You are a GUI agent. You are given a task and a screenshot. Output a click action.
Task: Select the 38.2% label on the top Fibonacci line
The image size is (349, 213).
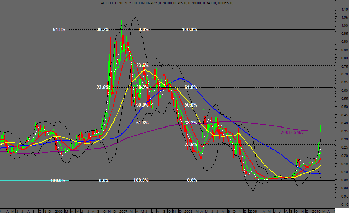pyautogui.click(x=103, y=29)
